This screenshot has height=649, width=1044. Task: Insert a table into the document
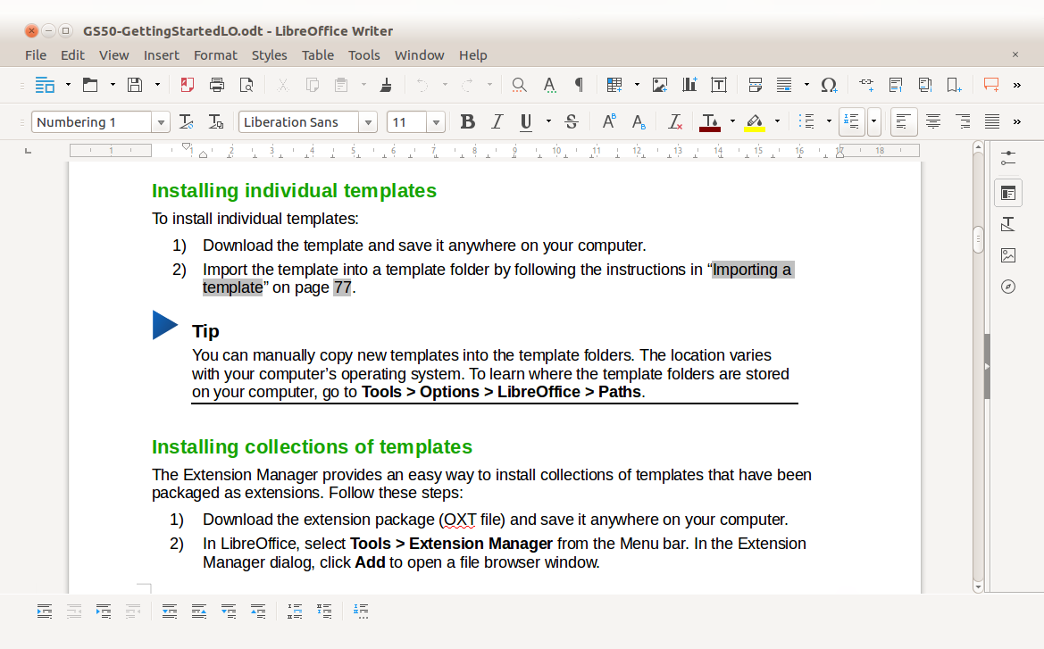613,85
